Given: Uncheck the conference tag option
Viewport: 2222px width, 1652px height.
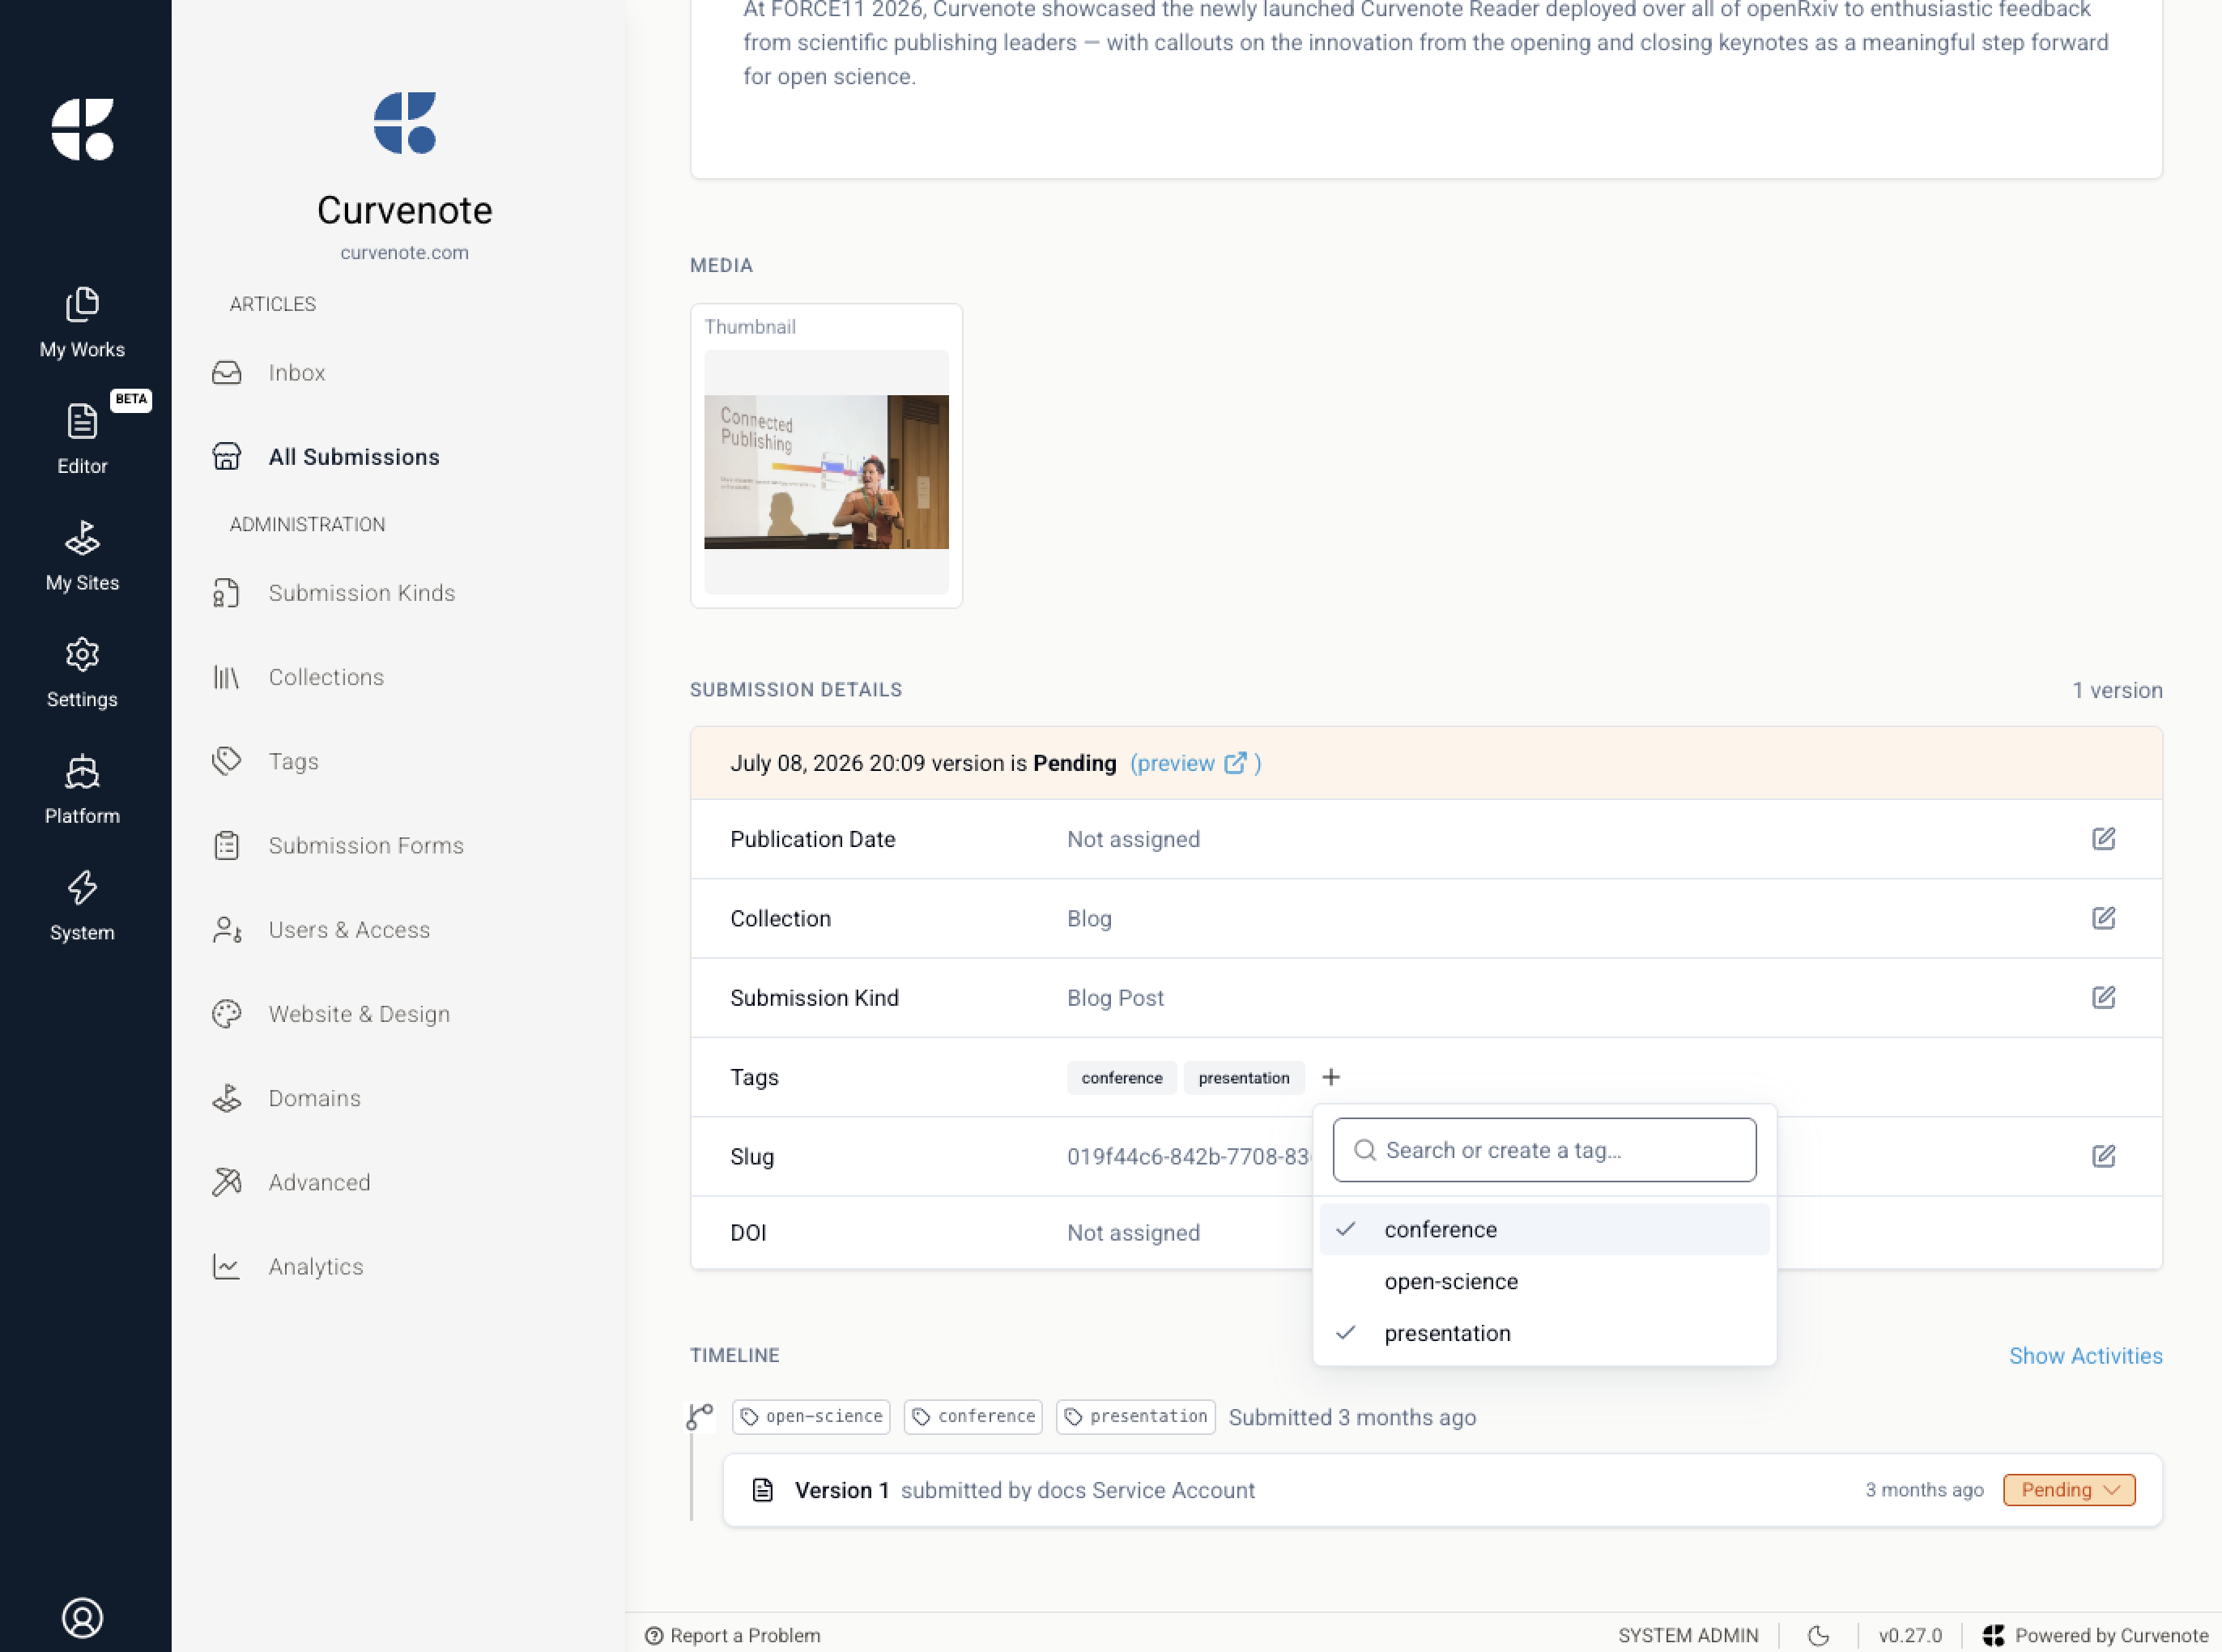Looking at the screenshot, I should tap(1543, 1229).
